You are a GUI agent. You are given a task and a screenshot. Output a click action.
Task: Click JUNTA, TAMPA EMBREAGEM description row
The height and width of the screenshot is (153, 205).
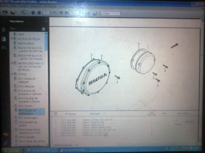click(x=97, y=127)
